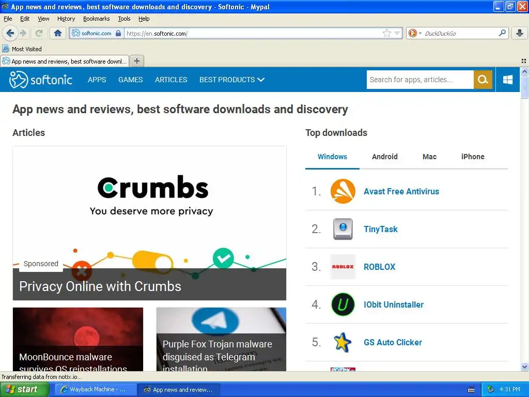
Task: Click the orange Softonic search button
Action: [483, 80]
